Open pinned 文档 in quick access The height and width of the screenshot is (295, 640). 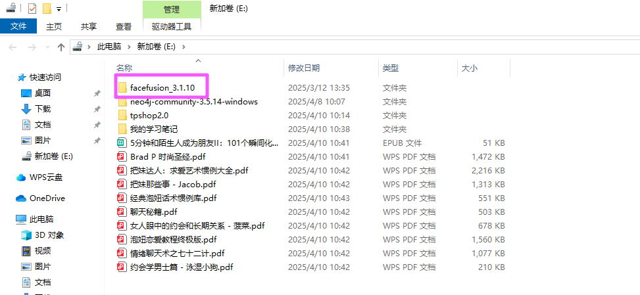pos(43,125)
